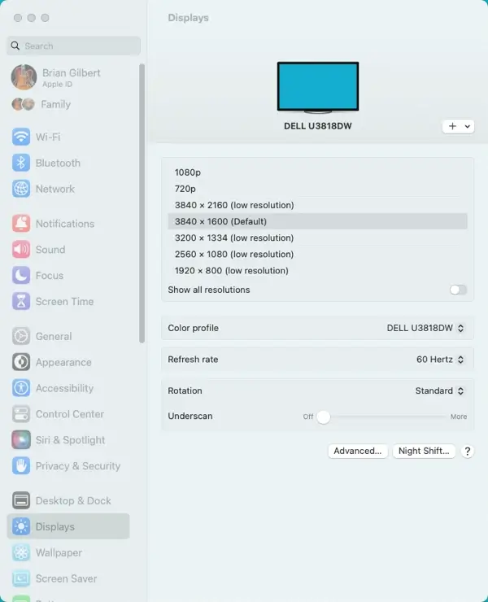Click the Notifications sidebar label

coord(65,224)
